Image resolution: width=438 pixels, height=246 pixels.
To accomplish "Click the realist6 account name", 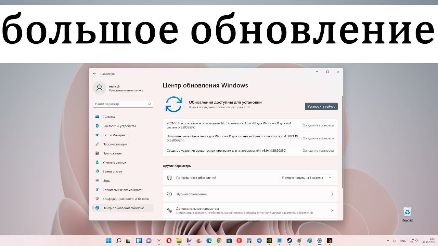I will point(114,86).
